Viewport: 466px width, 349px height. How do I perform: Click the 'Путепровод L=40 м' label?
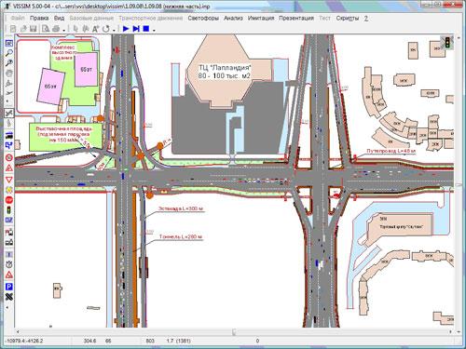[x=391, y=151]
